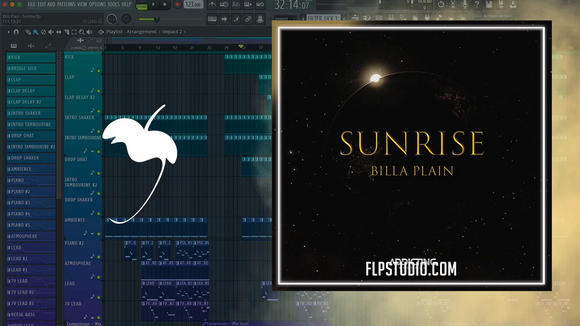Click the stamp hat icon

point(260,19)
